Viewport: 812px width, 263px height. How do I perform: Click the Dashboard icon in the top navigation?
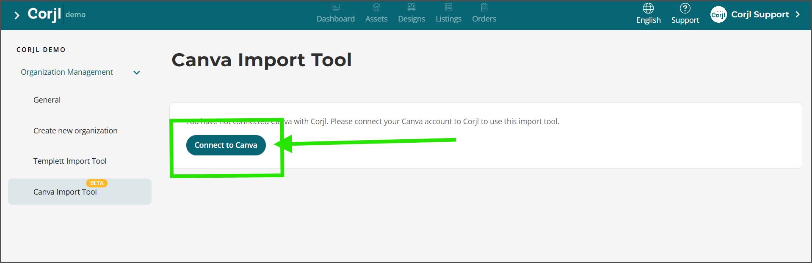click(x=336, y=7)
